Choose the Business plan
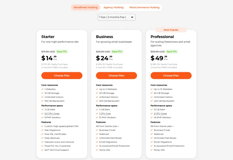The image size is (233, 160). click(x=116, y=76)
